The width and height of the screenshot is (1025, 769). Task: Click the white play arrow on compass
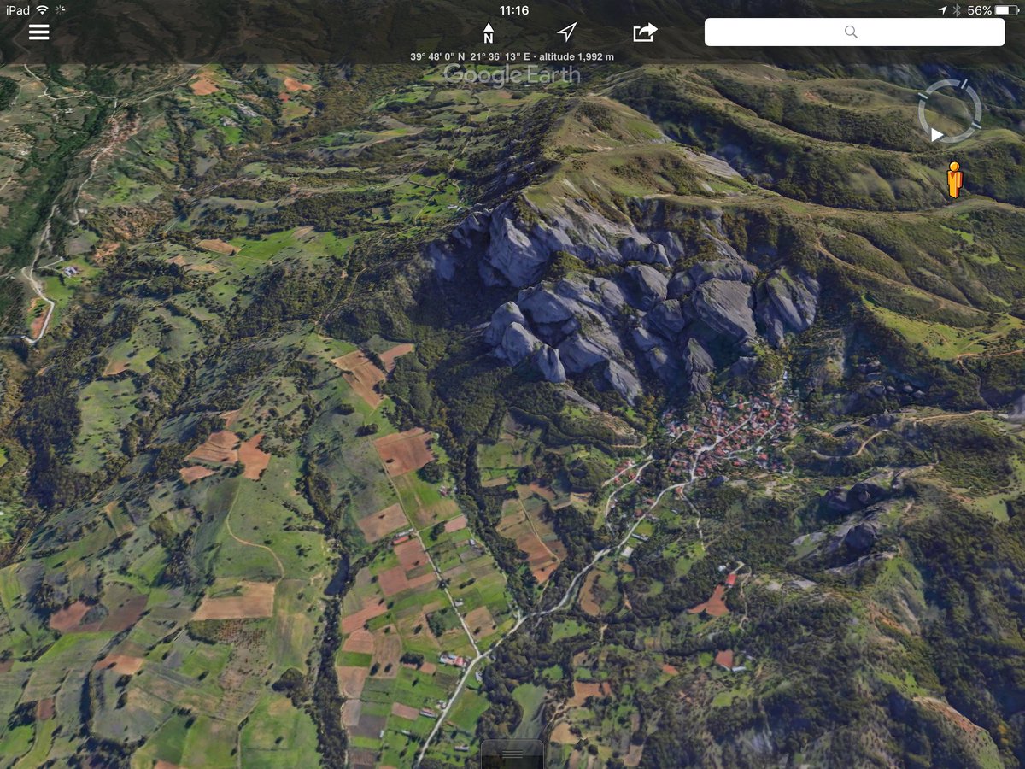point(937,134)
